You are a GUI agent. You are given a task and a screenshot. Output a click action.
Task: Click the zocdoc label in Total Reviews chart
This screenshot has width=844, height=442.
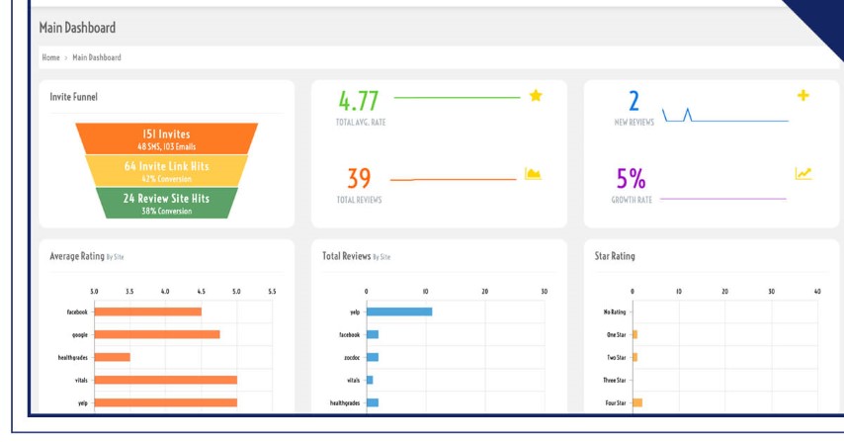(352, 358)
